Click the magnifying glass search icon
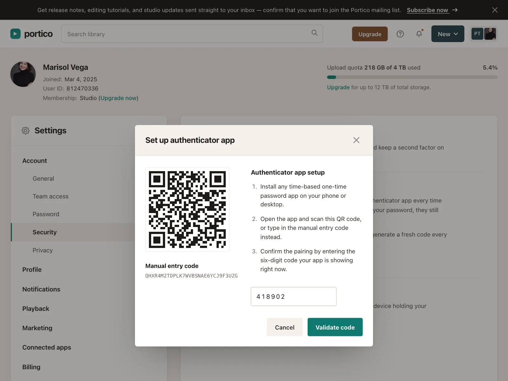This screenshot has height=381, width=508. click(314, 33)
